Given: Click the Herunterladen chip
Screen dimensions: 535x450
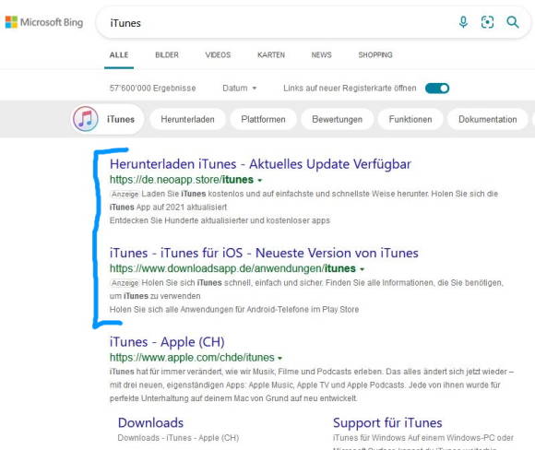Looking at the screenshot, I should 187,119.
